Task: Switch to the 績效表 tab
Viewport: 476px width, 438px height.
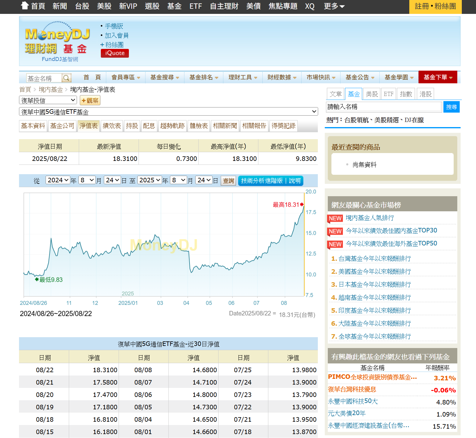Action: coord(112,126)
